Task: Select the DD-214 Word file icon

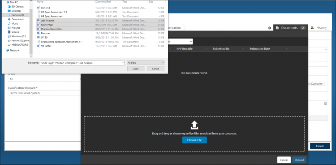Action: click(x=39, y=8)
